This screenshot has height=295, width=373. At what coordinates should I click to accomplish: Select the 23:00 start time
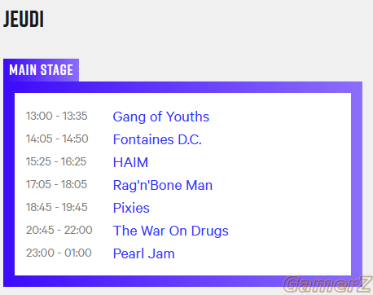(40, 253)
